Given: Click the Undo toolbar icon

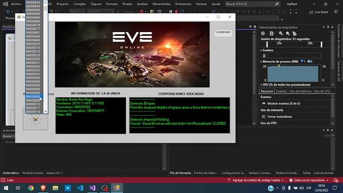Looking at the screenshot, I should tap(51, 11).
